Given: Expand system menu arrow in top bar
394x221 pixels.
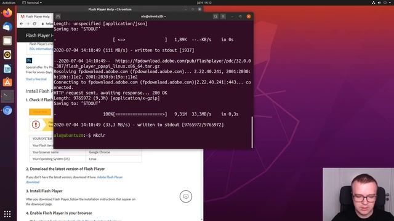Looking at the screenshot, I should click(390, 2).
